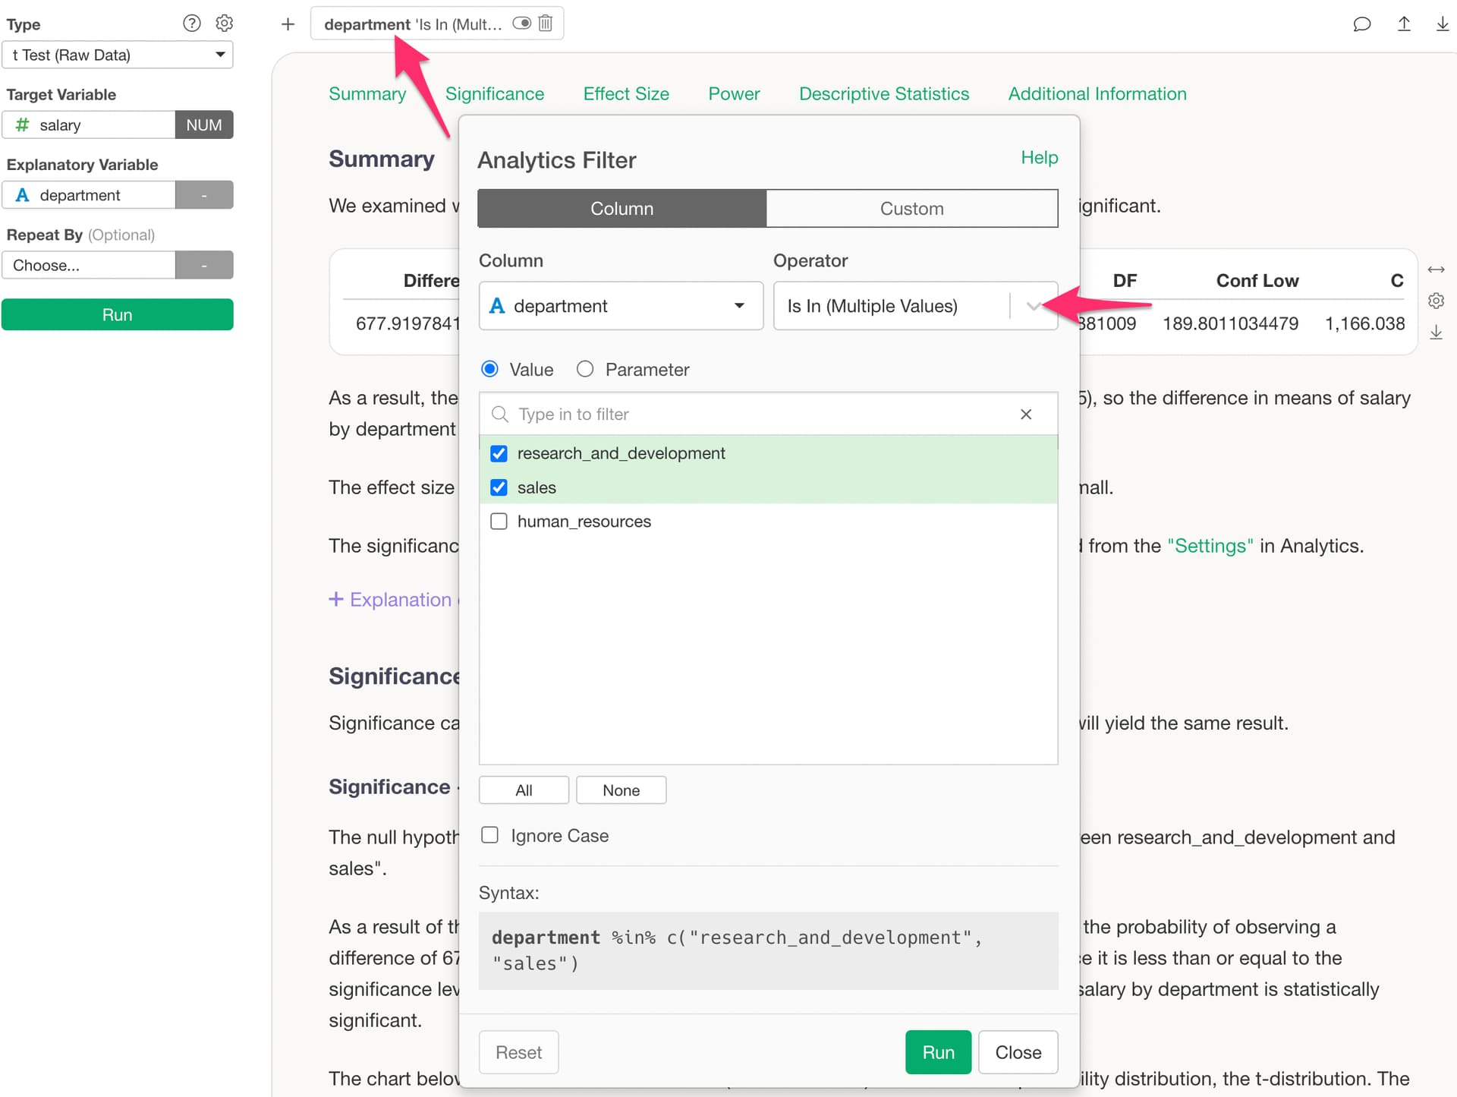Switch to the Custom filter tab
Image resolution: width=1457 pixels, height=1097 pixels.
(912, 209)
